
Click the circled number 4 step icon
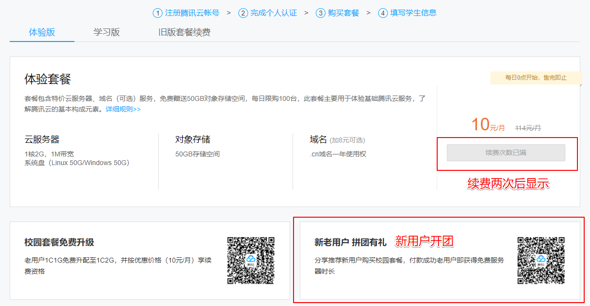(383, 13)
